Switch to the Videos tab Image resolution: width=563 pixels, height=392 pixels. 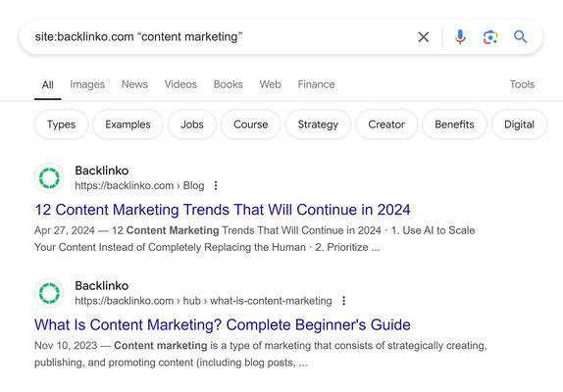180,84
